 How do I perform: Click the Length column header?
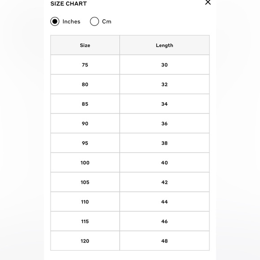[165, 45]
